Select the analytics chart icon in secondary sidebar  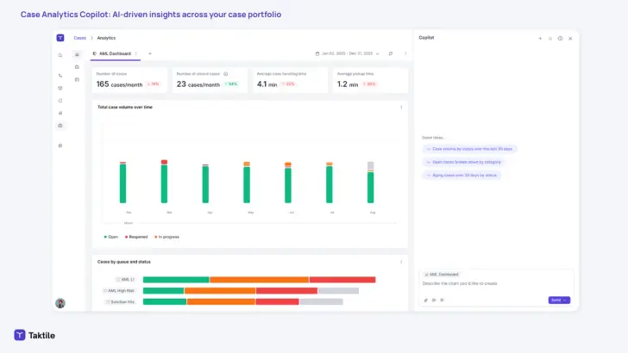coord(77,55)
